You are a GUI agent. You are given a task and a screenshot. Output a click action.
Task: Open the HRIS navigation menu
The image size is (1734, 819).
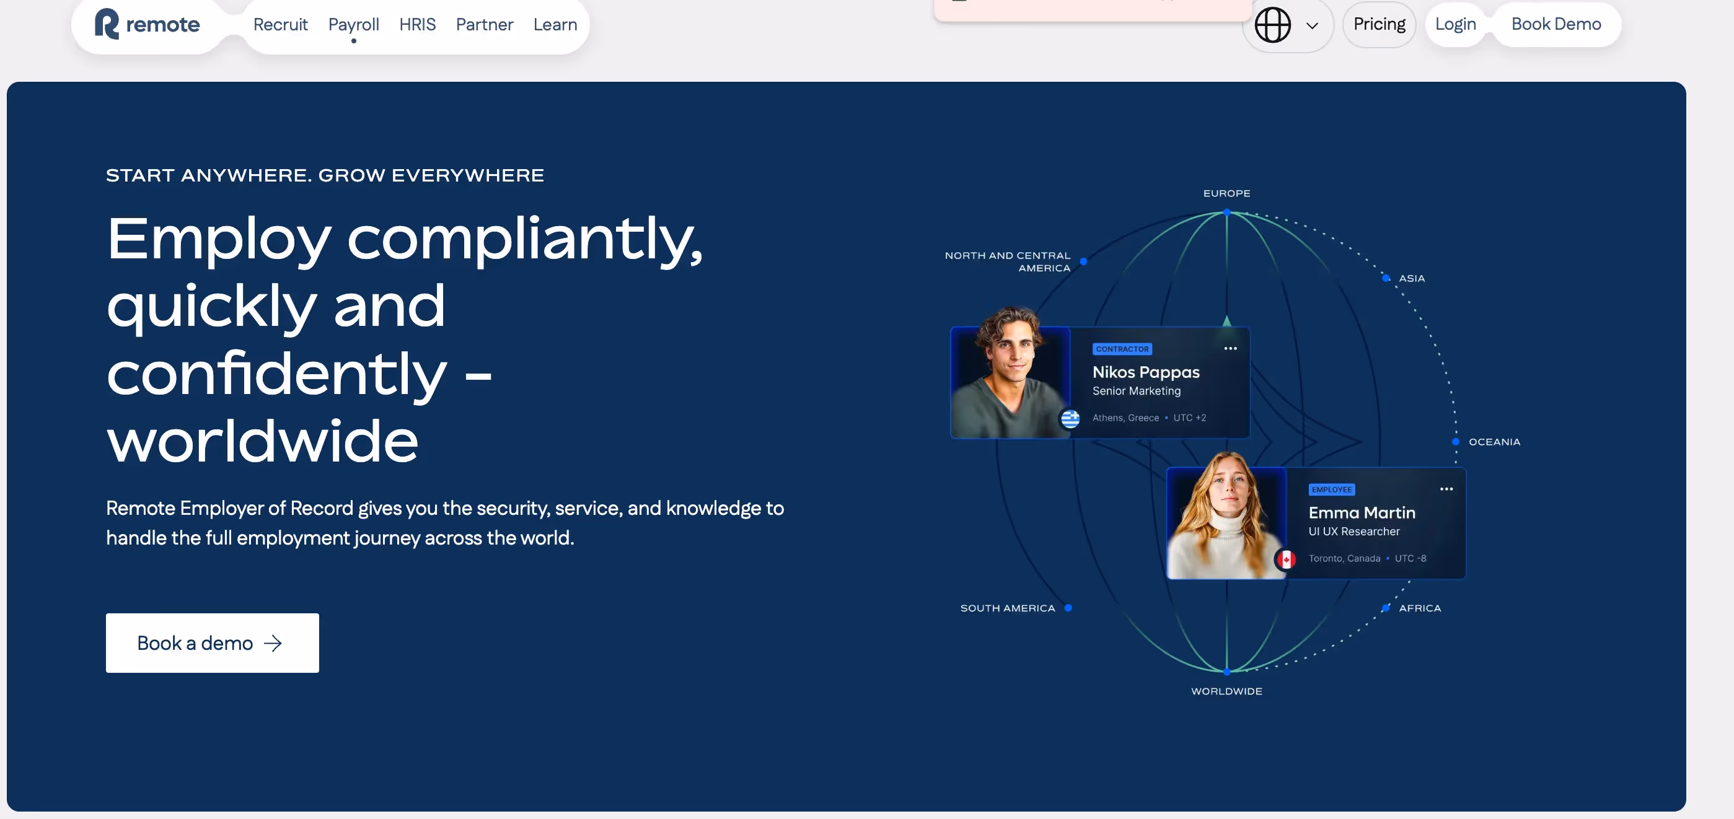417,25
